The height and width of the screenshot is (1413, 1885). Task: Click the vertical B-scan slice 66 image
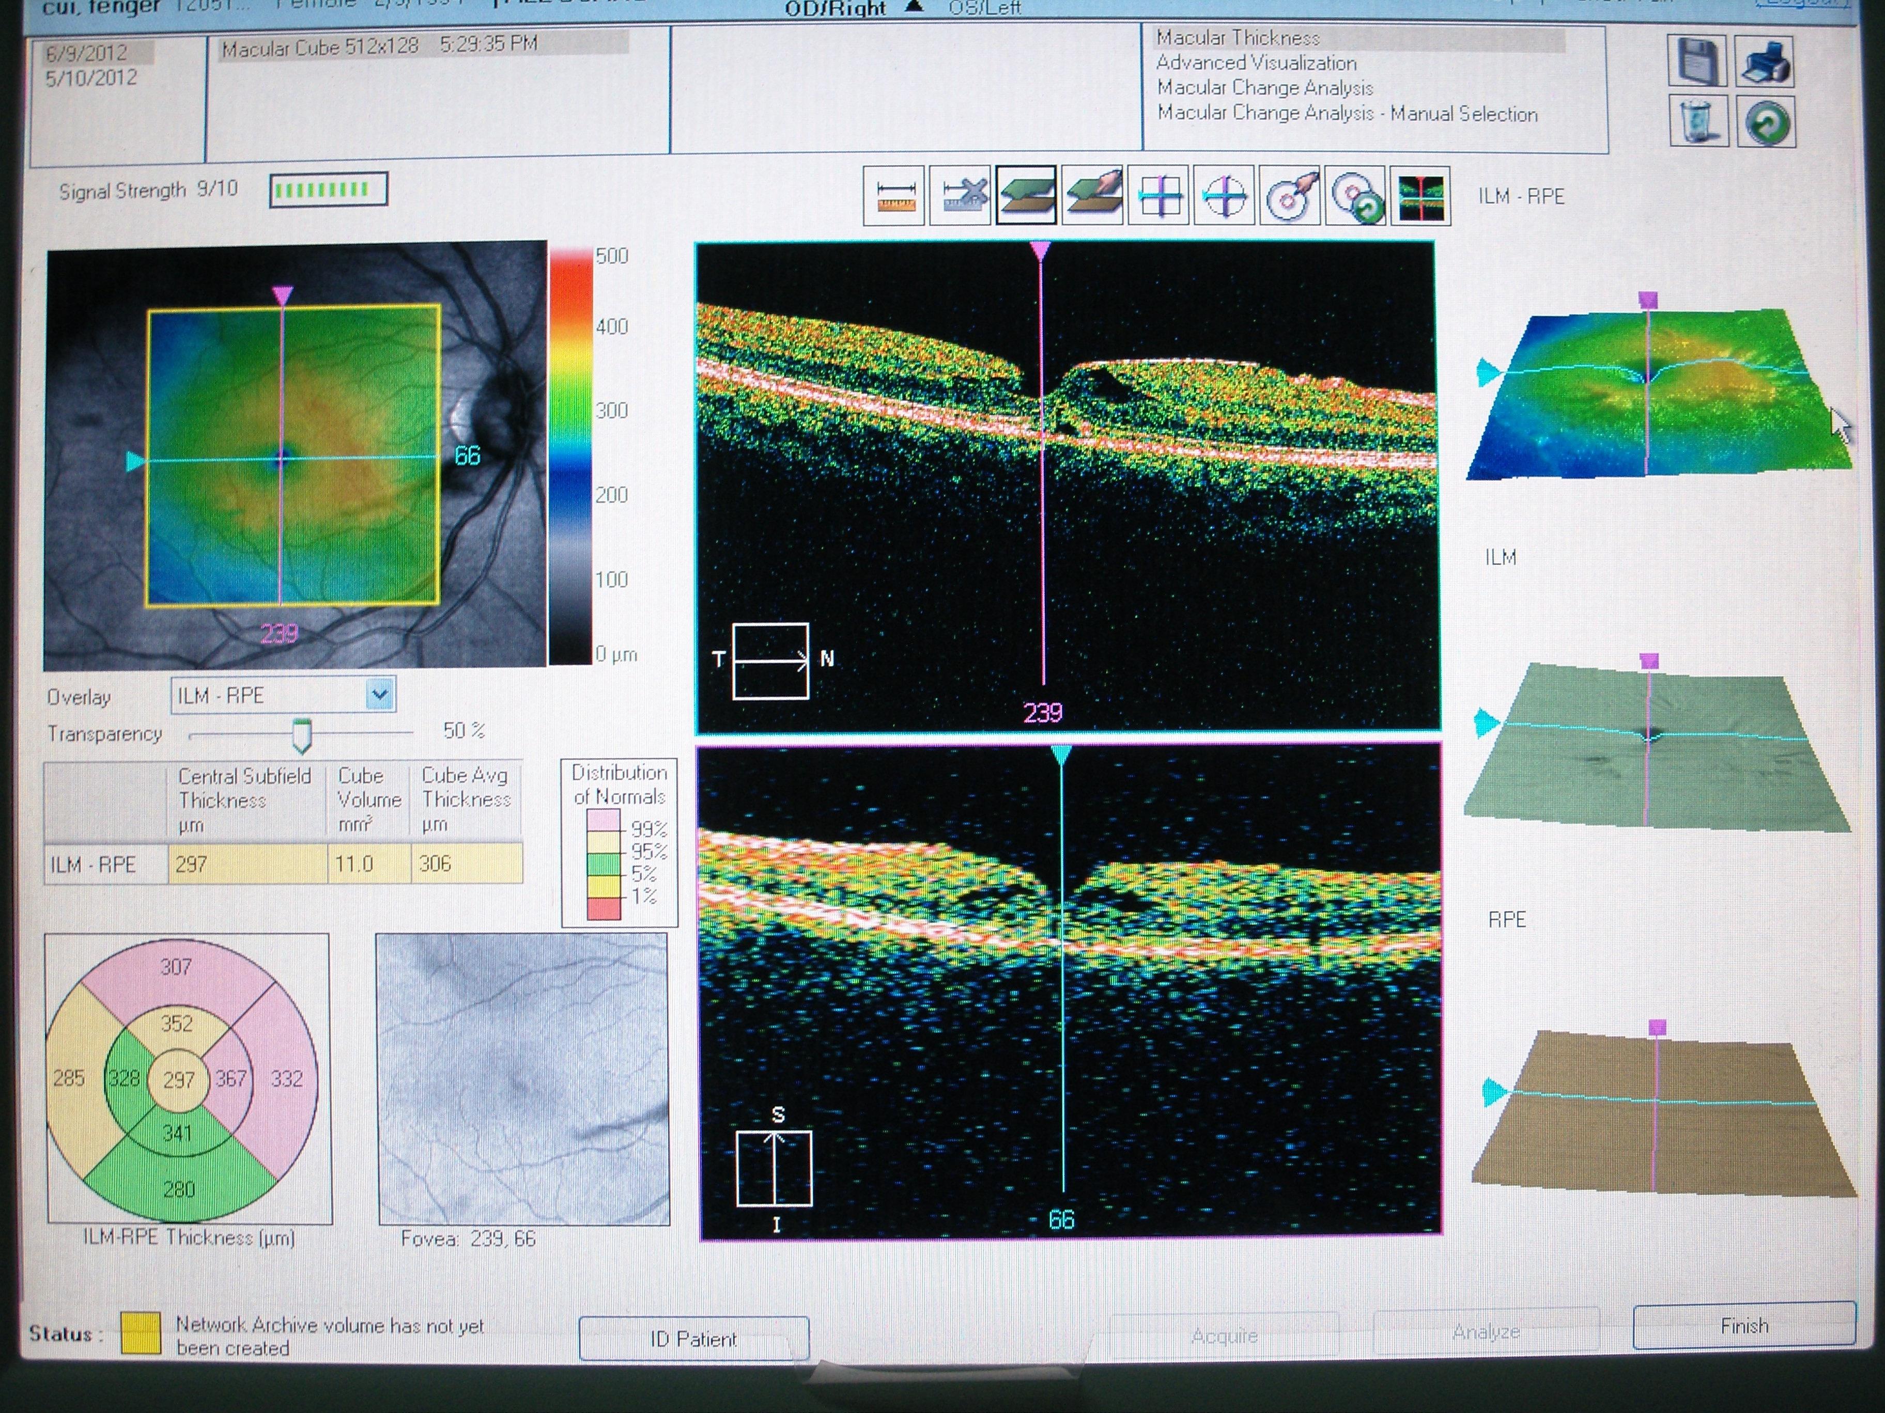(1070, 991)
